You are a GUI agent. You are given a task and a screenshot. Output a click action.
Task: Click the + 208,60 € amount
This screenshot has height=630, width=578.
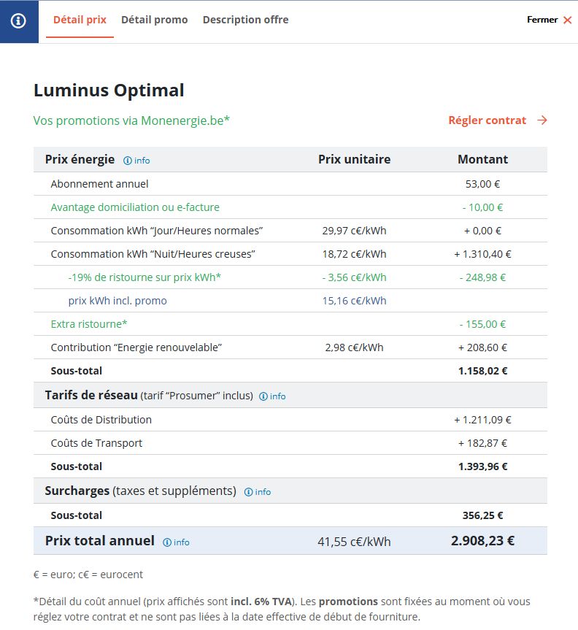click(482, 347)
